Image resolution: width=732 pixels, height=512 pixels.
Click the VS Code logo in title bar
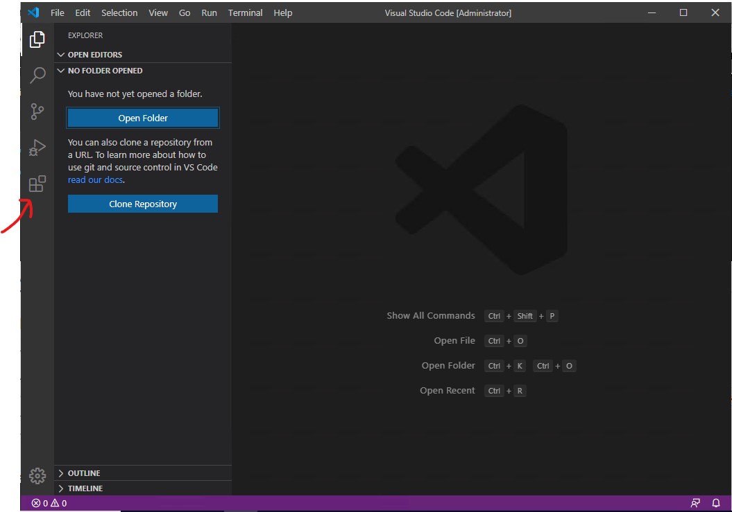click(33, 12)
